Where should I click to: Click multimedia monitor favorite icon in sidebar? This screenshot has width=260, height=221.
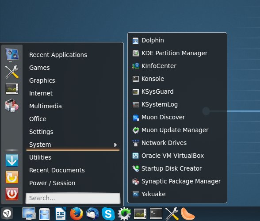click(x=12, y=54)
